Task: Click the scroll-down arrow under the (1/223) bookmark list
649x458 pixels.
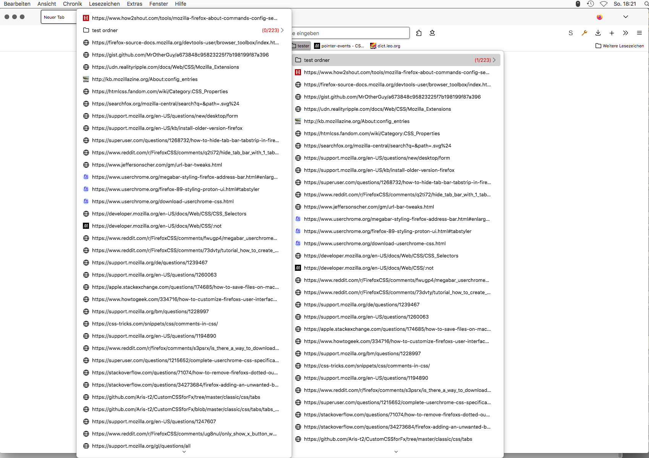Action: click(x=396, y=452)
